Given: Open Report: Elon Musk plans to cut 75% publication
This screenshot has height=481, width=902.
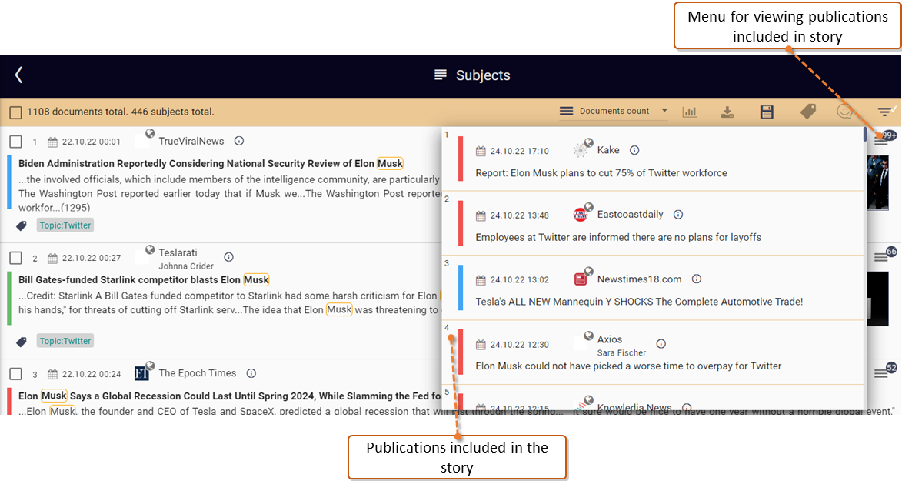Looking at the screenshot, I should (601, 173).
